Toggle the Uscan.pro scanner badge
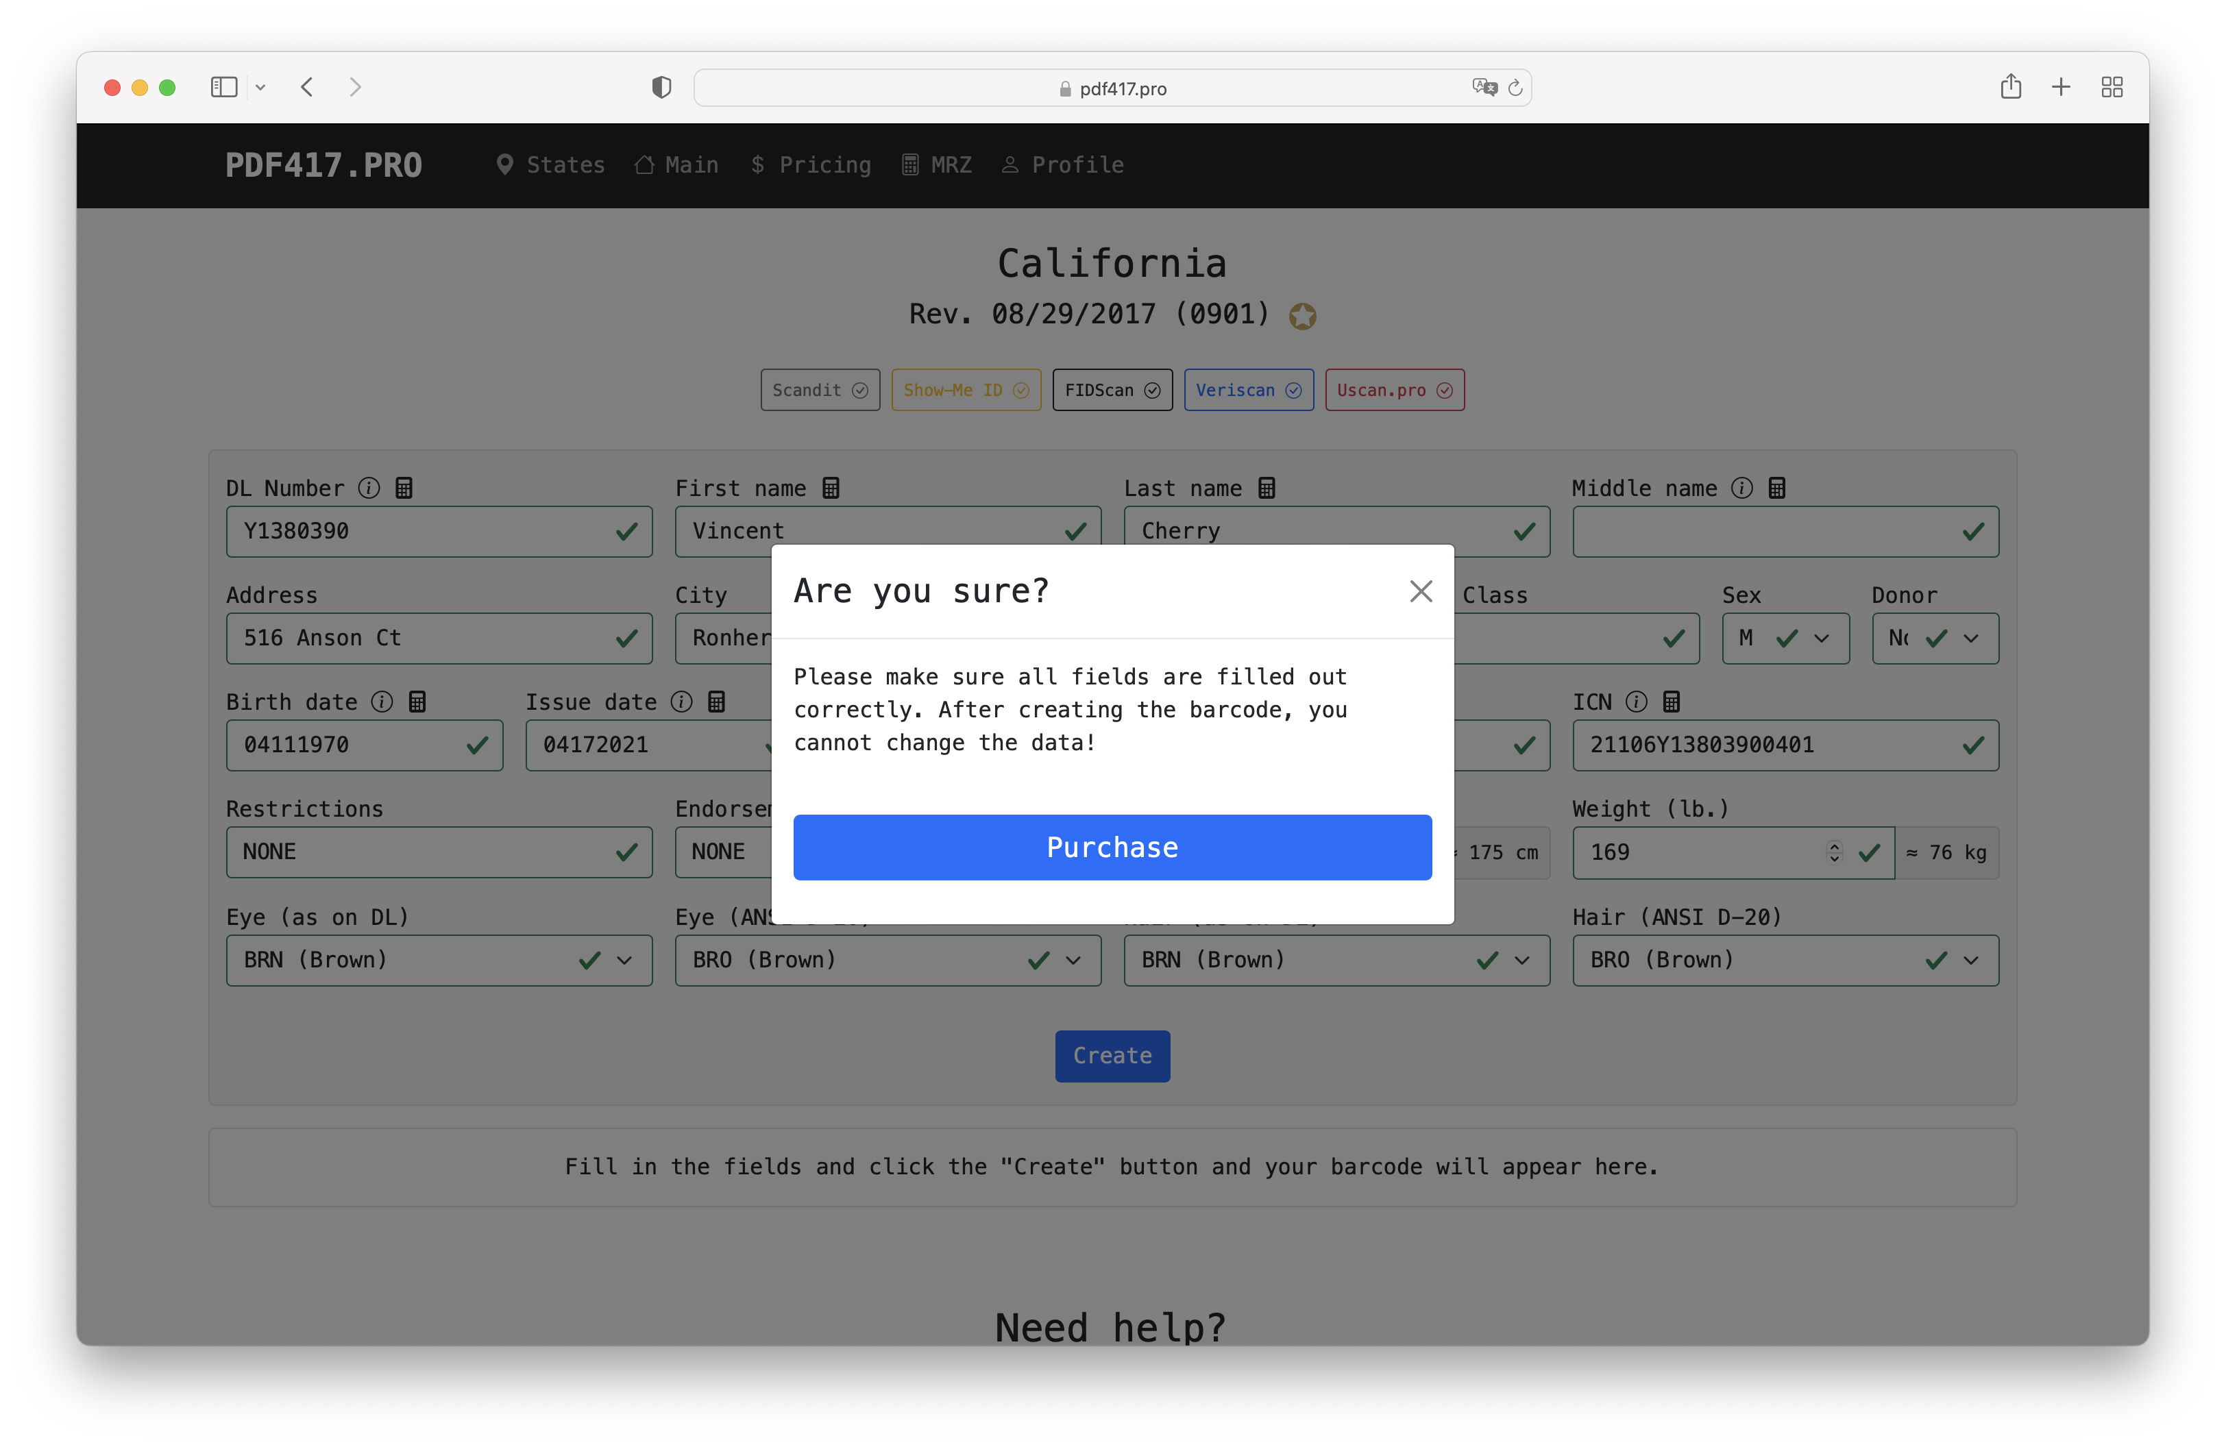The image size is (2226, 1447). click(x=1393, y=390)
